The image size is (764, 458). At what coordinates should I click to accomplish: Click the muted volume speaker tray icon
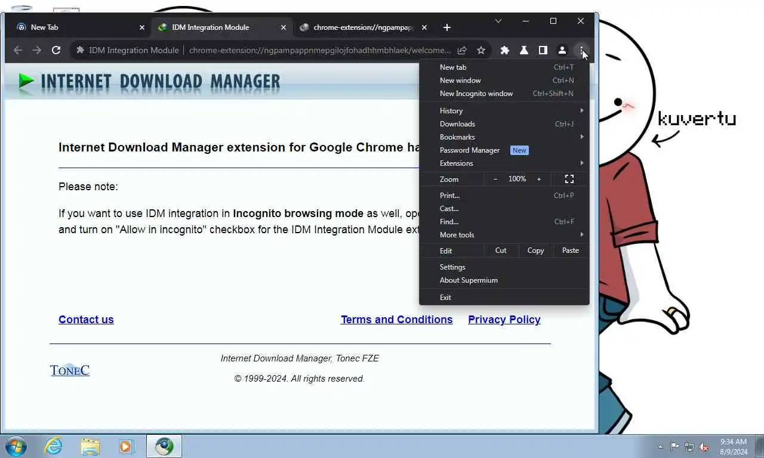[704, 447]
